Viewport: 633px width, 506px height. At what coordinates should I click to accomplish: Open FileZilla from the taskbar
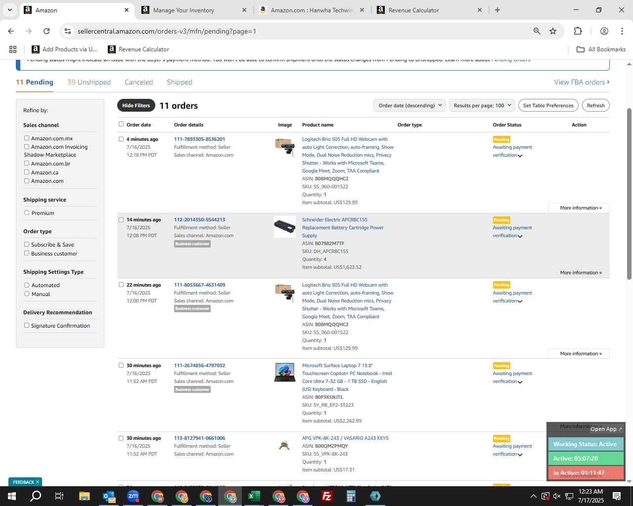pyautogui.click(x=327, y=496)
